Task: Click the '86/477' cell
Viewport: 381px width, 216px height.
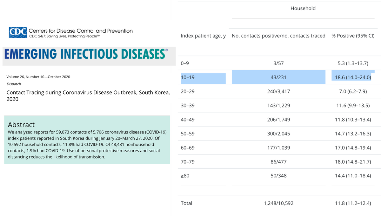Action: pos(278,161)
